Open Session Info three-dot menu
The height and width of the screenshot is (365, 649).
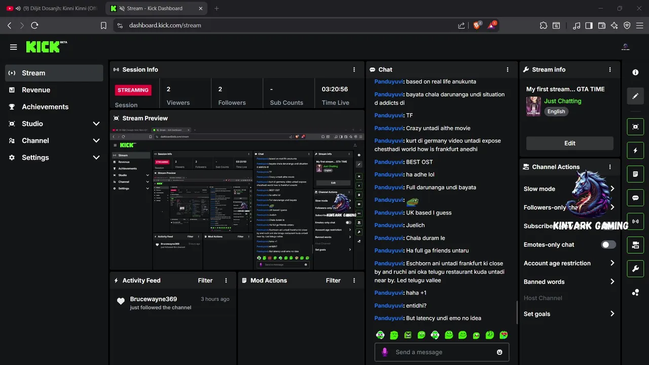pyautogui.click(x=354, y=69)
